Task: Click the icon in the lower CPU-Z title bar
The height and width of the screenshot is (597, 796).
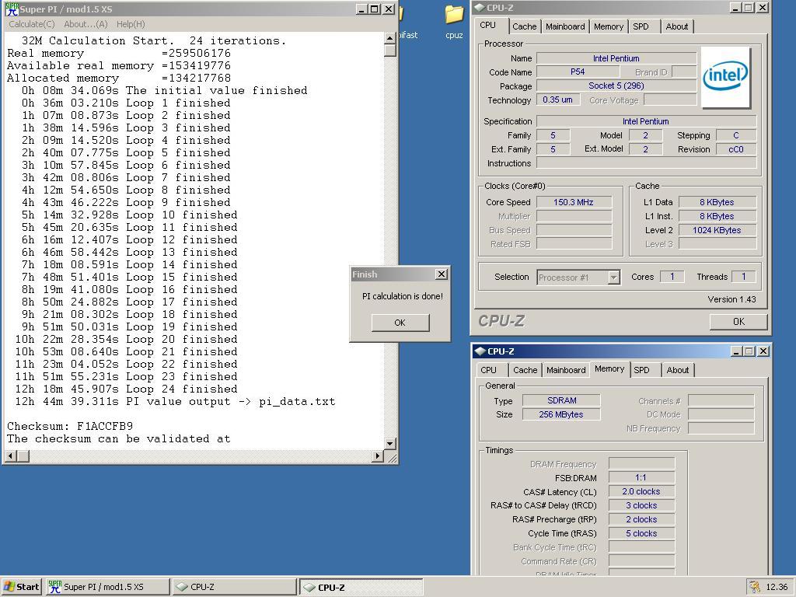Action: pyautogui.click(x=480, y=351)
